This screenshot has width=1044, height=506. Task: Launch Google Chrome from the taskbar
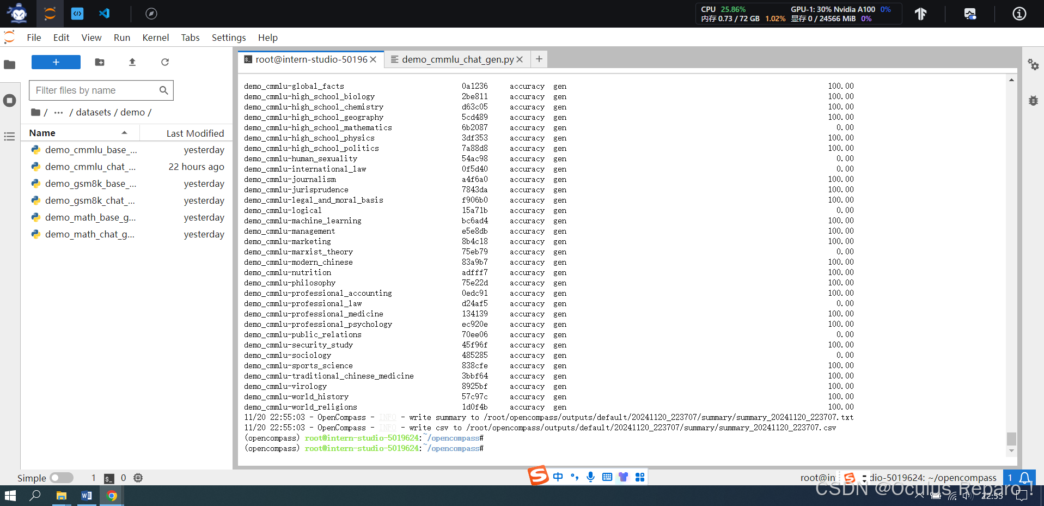(111, 496)
